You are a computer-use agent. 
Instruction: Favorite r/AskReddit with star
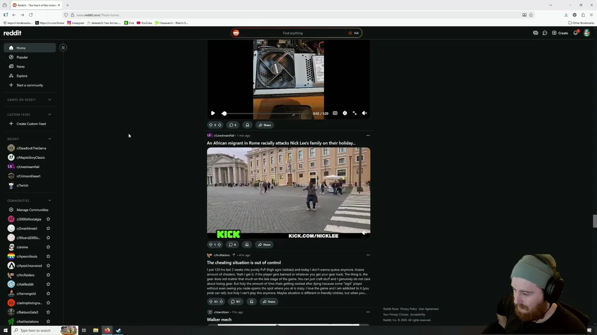click(48, 284)
